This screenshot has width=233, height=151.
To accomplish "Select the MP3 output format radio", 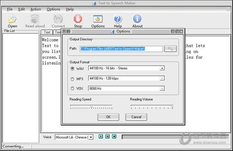I will [72, 79].
